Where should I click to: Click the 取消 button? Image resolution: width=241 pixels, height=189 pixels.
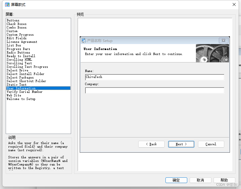[200, 180]
